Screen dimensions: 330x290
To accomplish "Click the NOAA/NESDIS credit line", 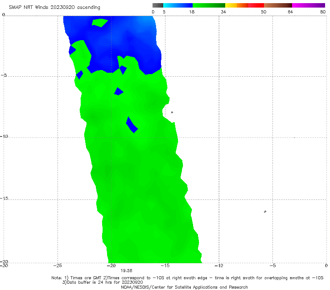I will [184, 287].
